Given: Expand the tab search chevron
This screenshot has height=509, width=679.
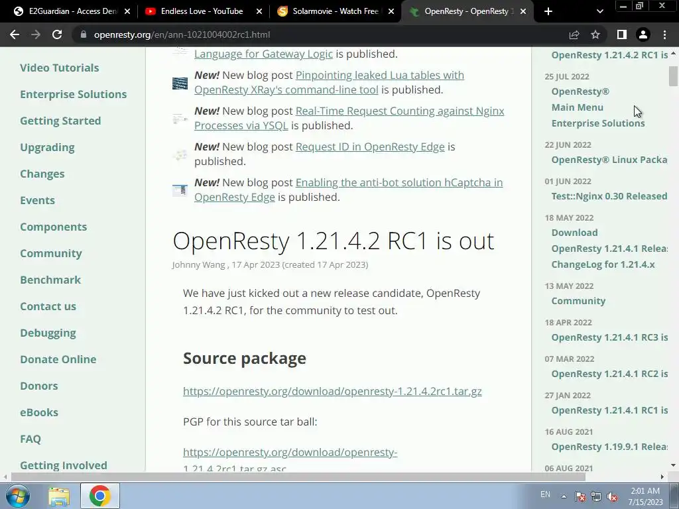Looking at the screenshot, I should pyautogui.click(x=599, y=11).
